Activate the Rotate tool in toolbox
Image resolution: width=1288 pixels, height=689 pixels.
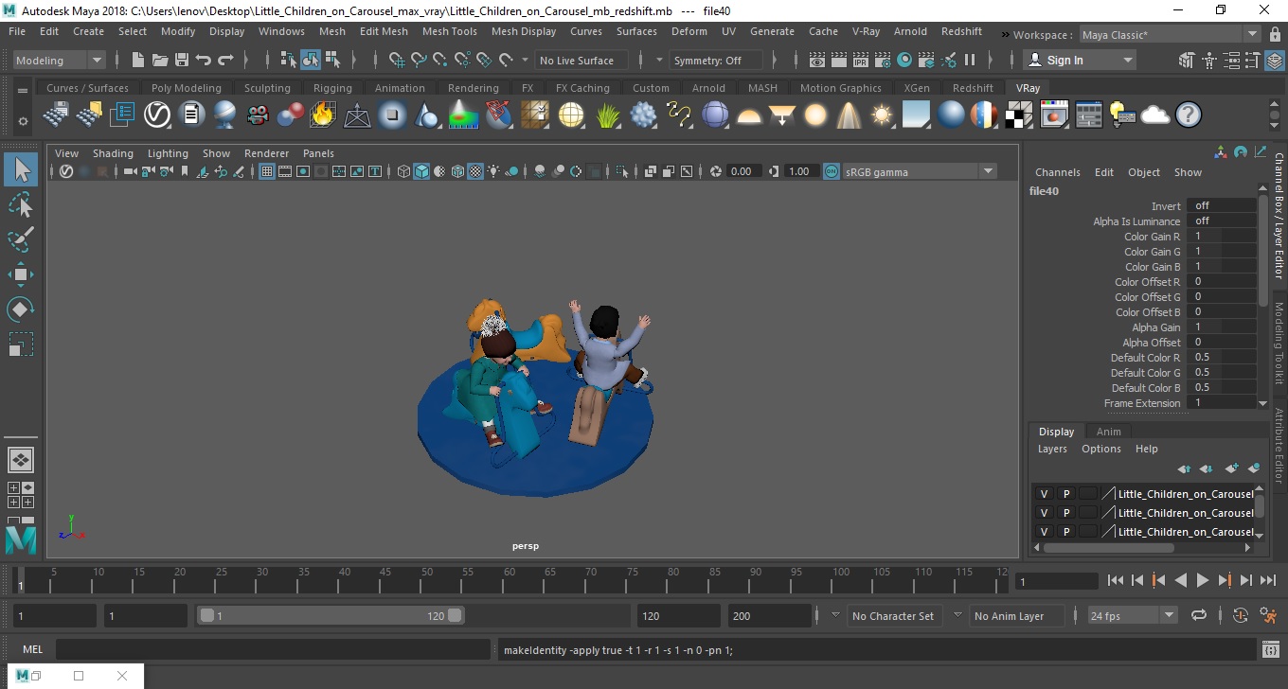21,309
